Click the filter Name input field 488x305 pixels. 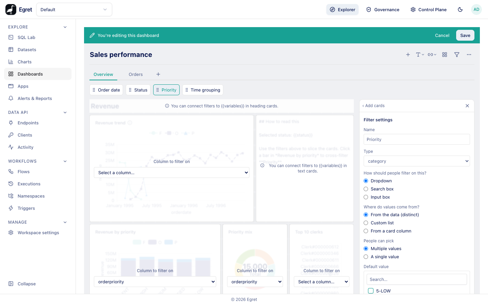click(x=417, y=139)
